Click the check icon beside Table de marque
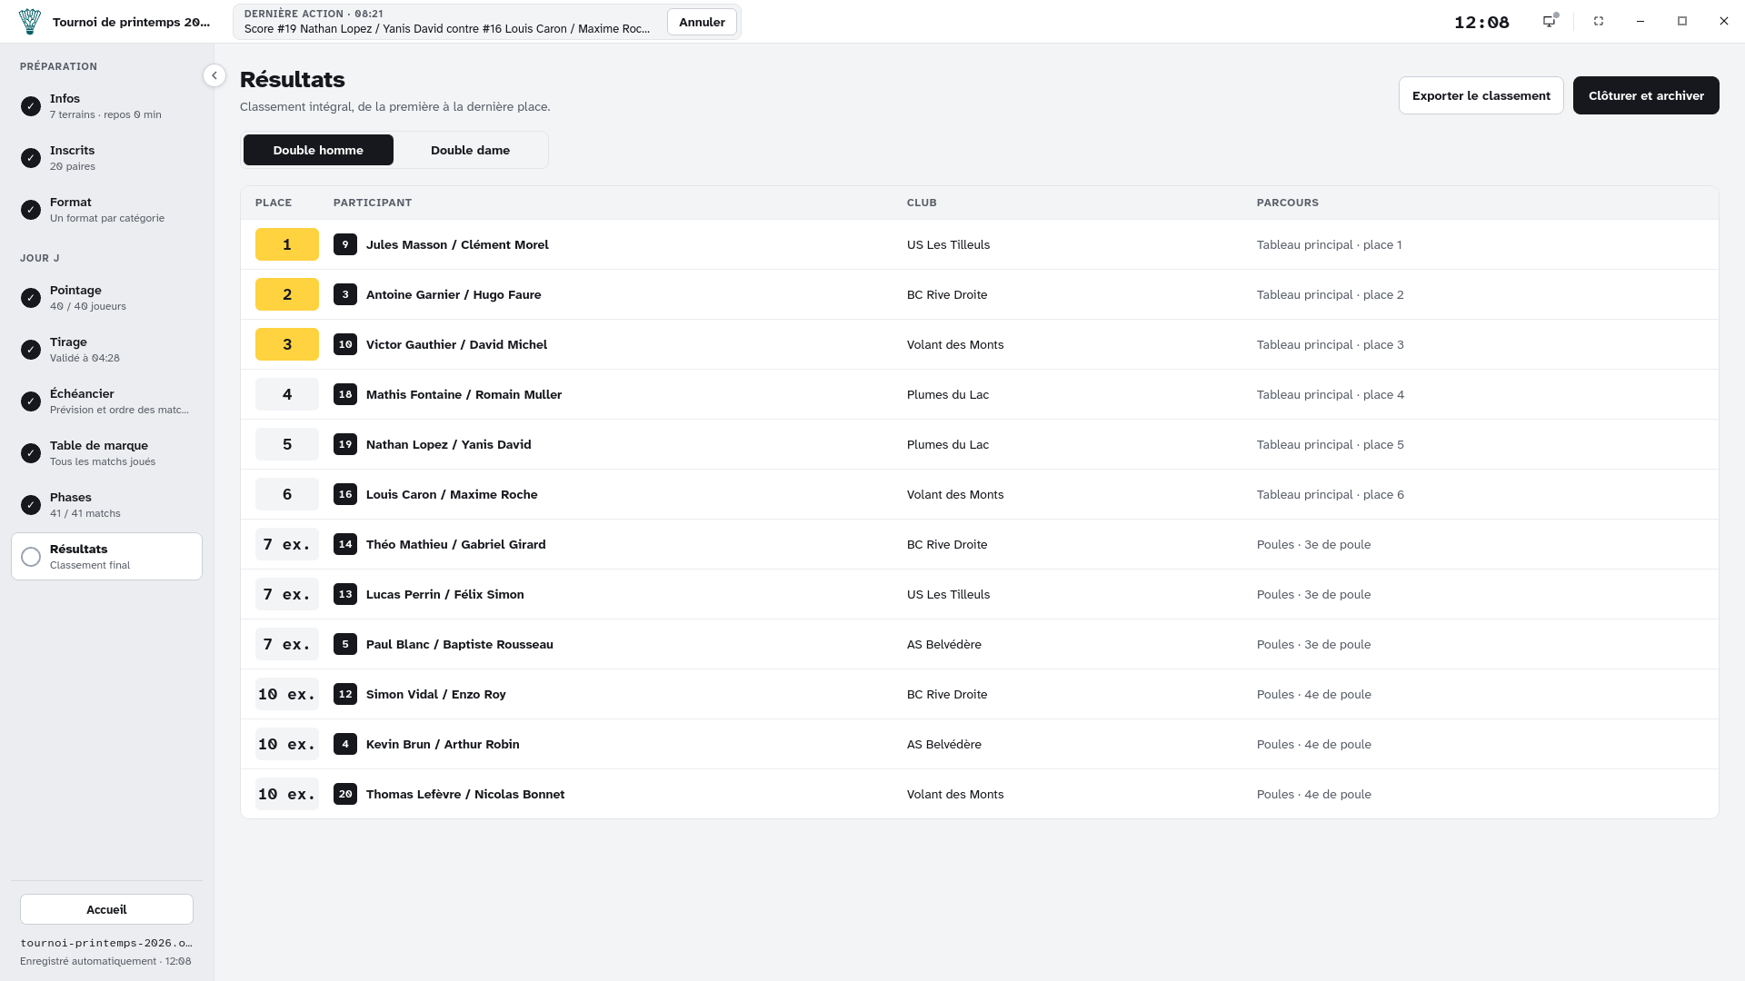 [31, 453]
